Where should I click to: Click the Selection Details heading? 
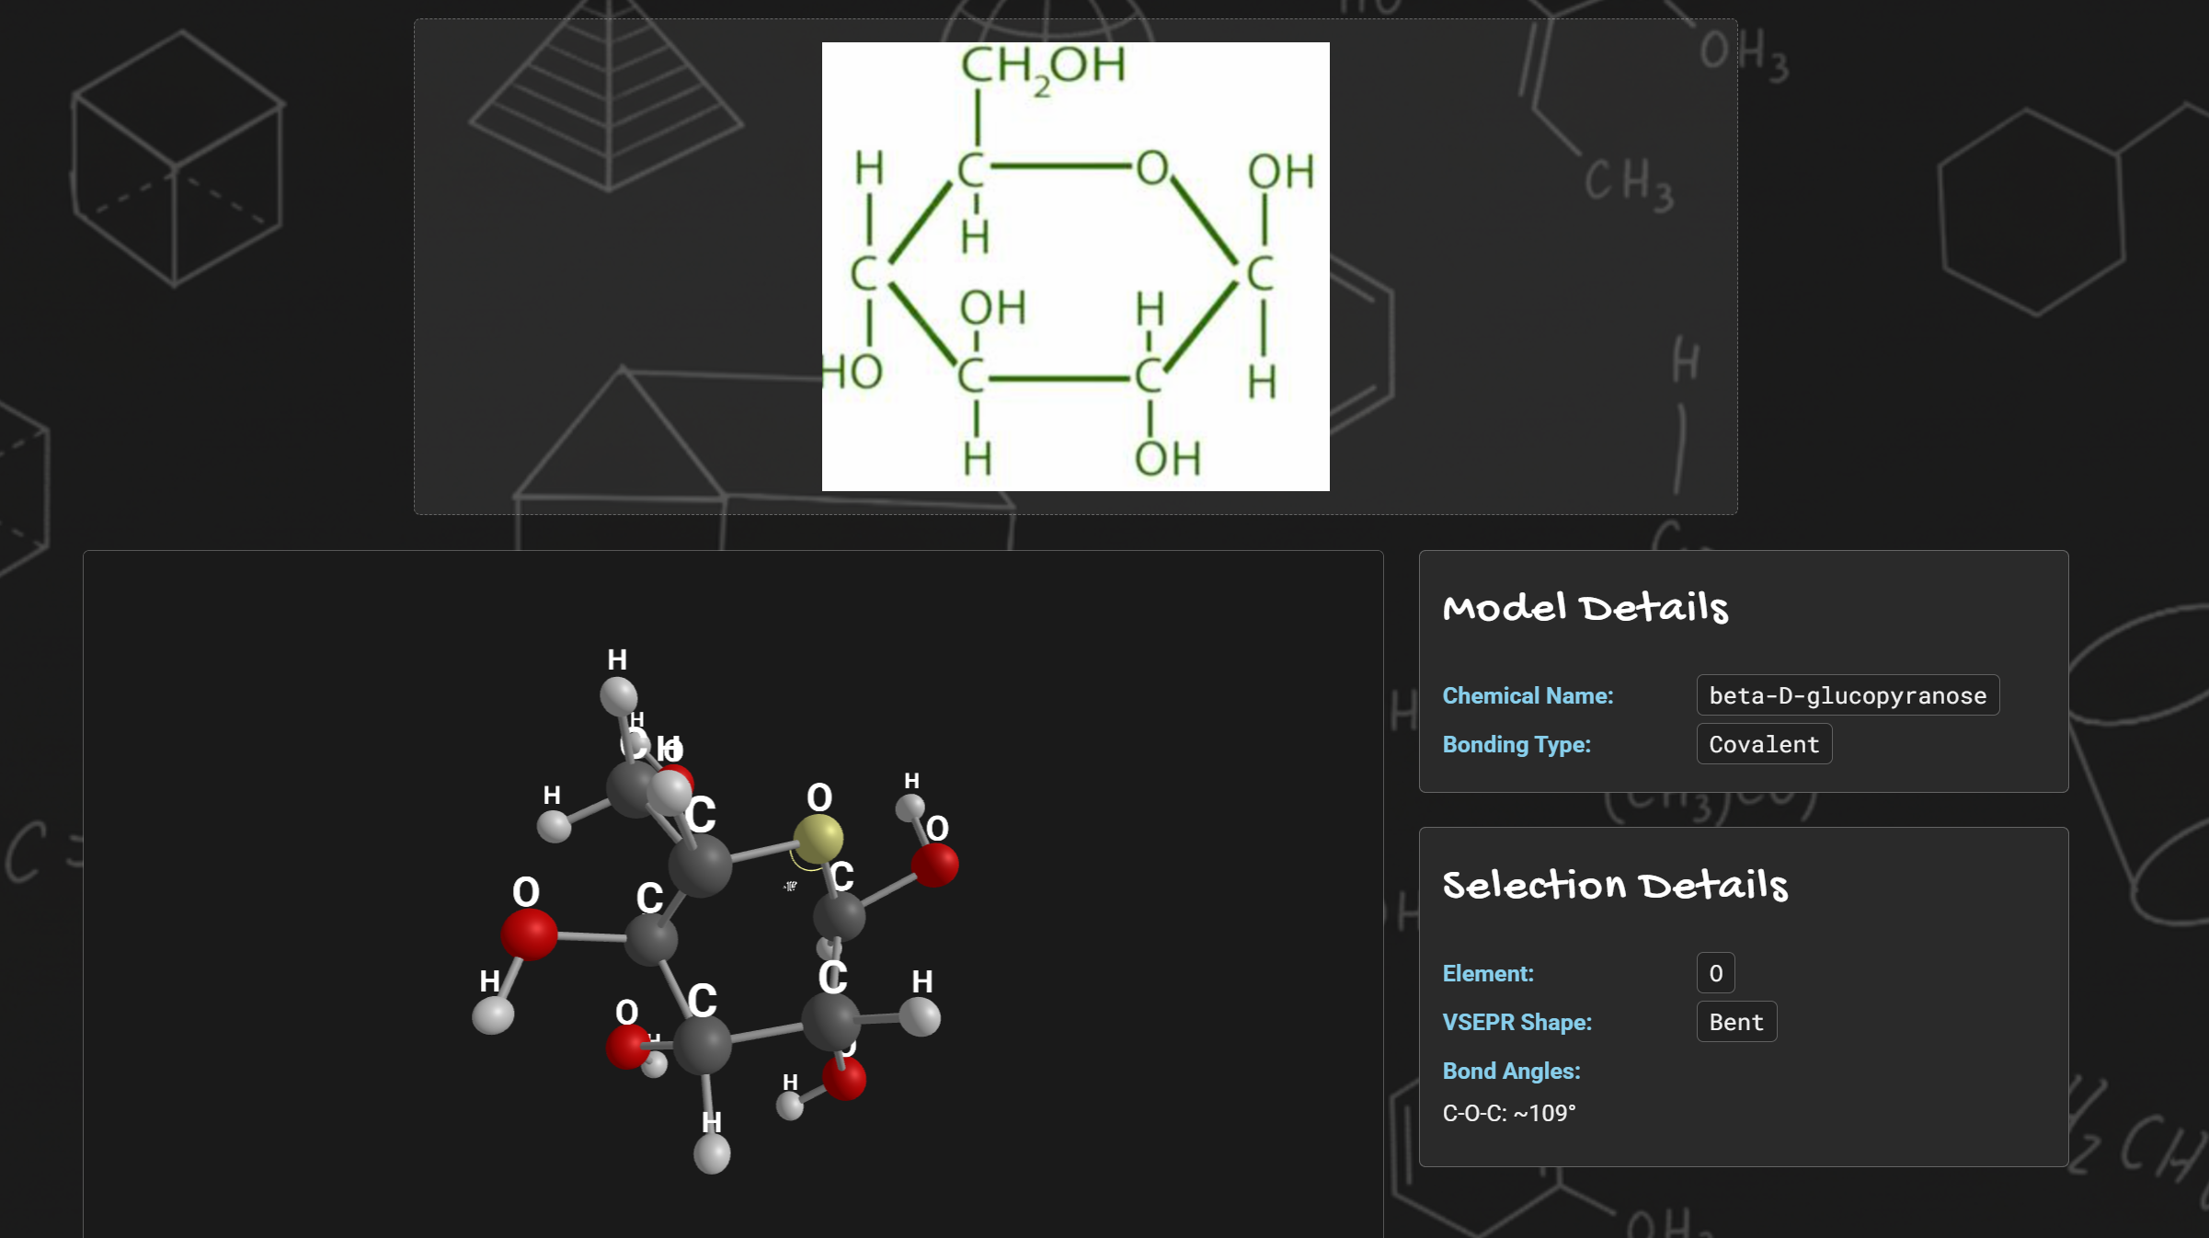pyautogui.click(x=1614, y=885)
